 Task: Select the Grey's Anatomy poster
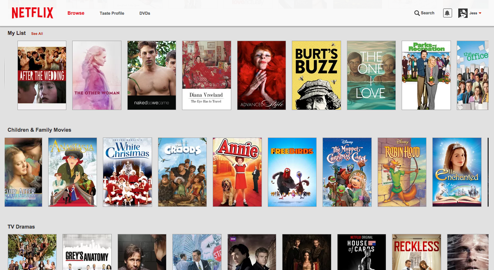tap(87, 252)
